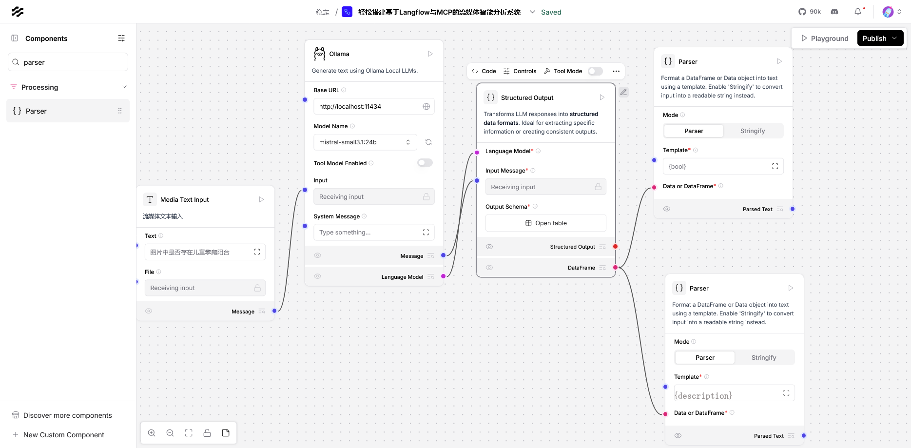Viewport: 911px width, 448px height.
Task: Toggle visibility of Language Model output
Action: pos(317,276)
